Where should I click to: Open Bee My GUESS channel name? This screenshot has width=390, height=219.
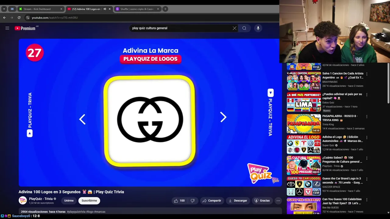(x=331, y=207)
